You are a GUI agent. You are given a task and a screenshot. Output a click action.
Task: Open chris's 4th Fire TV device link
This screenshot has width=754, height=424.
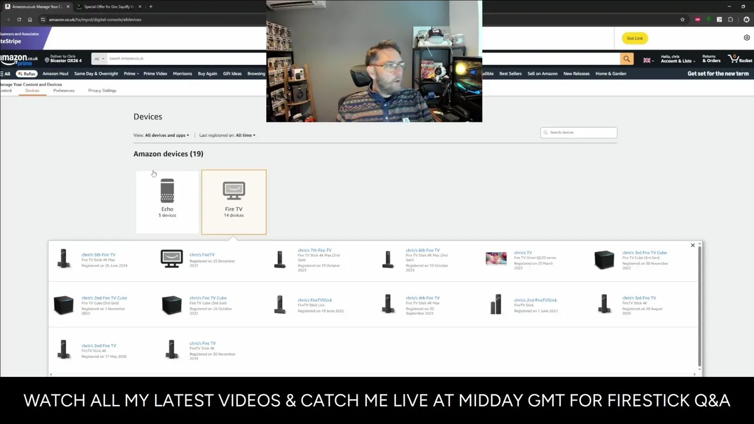pyautogui.click(x=422, y=298)
